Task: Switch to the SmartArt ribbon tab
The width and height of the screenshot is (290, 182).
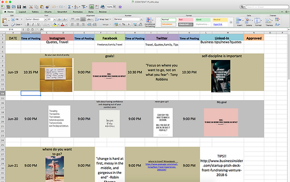Action: pyautogui.click(x=62, y=12)
